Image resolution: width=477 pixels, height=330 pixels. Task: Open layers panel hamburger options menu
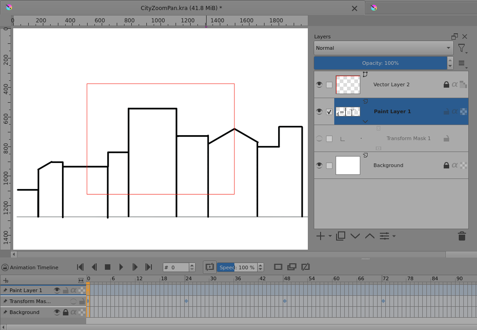[462, 63]
